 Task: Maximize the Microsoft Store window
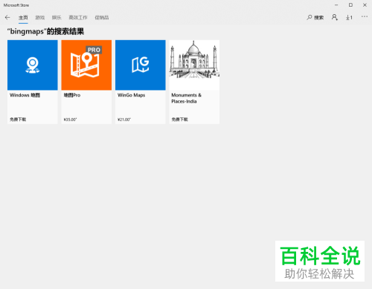(x=350, y=5)
